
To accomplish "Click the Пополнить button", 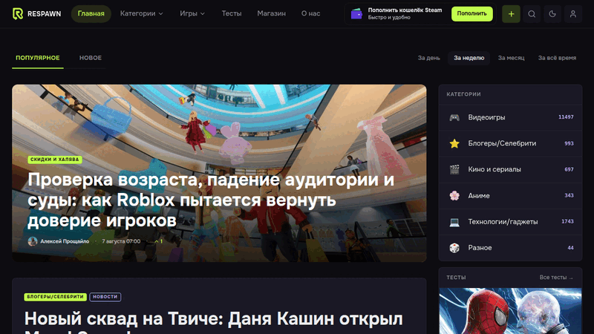I will 471,13.
